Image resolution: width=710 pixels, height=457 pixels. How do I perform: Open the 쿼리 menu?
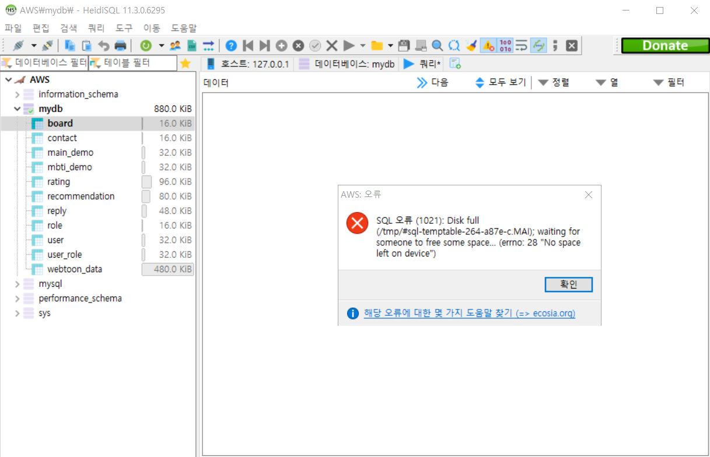[x=96, y=28]
